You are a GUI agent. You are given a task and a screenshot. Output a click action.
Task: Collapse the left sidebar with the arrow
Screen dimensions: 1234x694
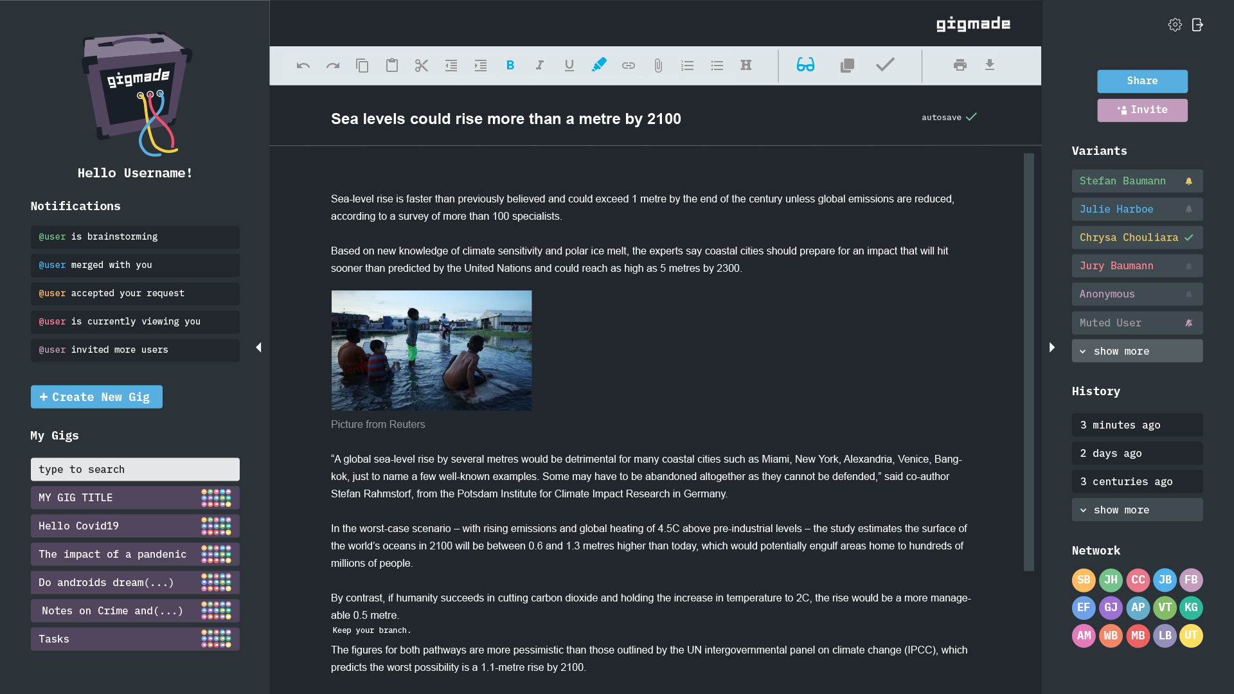258,348
